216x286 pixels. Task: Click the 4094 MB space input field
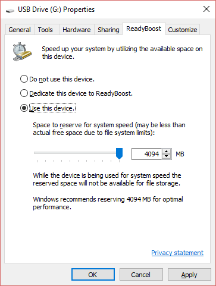(x=148, y=154)
